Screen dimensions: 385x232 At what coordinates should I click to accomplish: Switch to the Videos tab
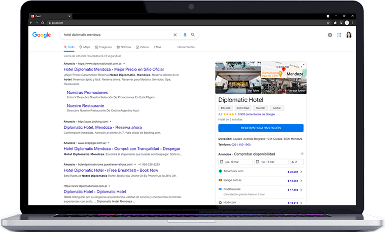pyautogui.click(x=142, y=47)
